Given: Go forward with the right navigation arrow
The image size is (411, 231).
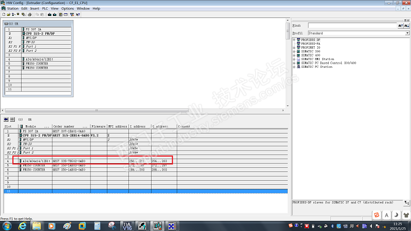Looking at the screenshot, I should [12, 119].
